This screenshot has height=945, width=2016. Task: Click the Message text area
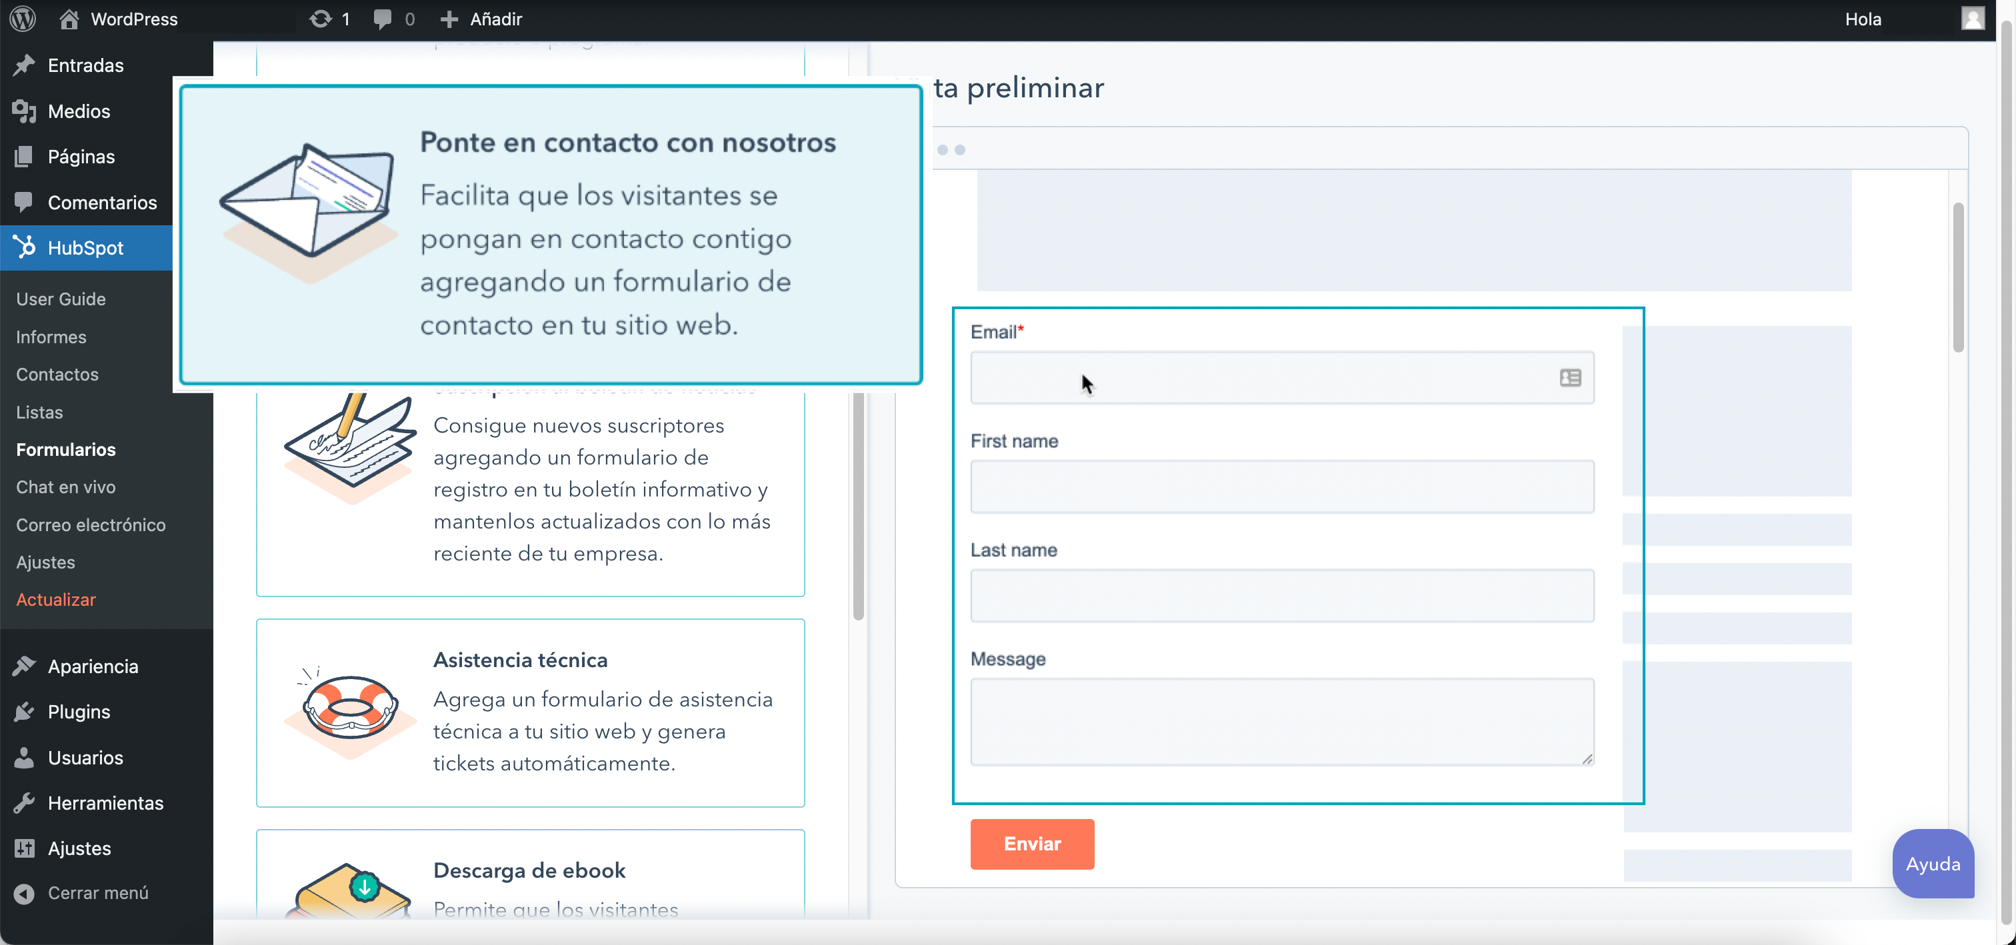click(x=1281, y=720)
